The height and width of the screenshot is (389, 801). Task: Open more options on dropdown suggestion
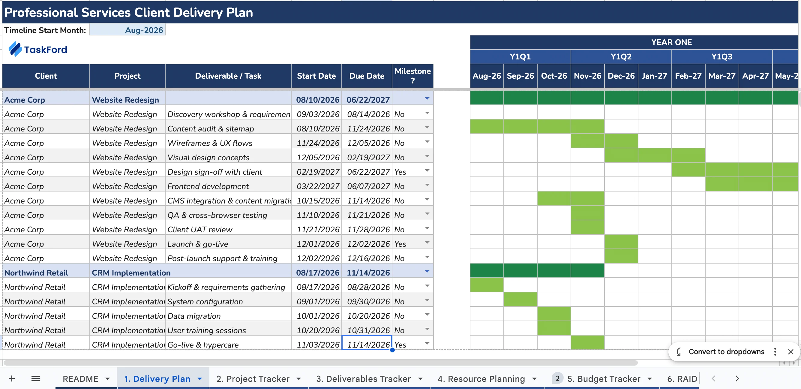point(775,352)
